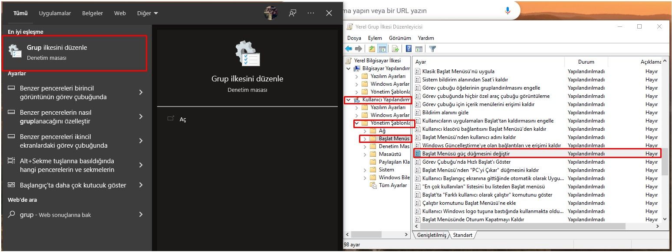The width and height of the screenshot is (672, 252).
Task: Select the Uygulamalar search tab
Action: click(x=55, y=13)
